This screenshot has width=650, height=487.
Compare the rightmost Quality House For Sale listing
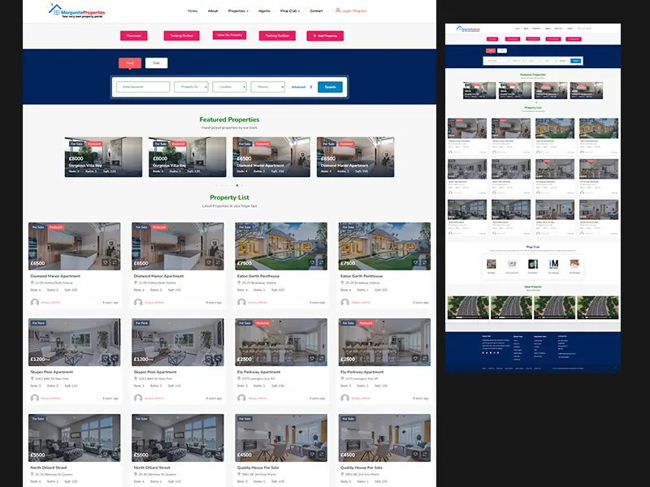pos(424,455)
